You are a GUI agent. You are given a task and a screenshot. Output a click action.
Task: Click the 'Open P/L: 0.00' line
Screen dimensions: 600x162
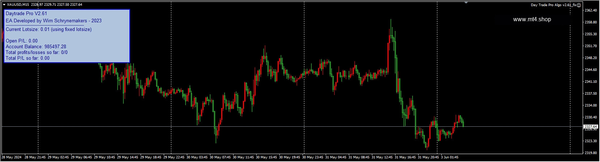[22, 41]
